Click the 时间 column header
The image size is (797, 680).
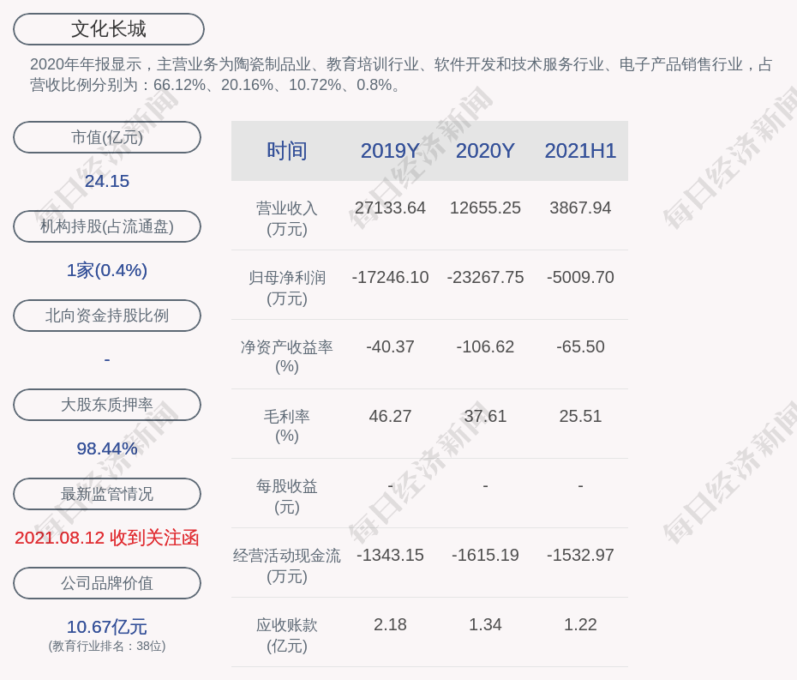[287, 151]
